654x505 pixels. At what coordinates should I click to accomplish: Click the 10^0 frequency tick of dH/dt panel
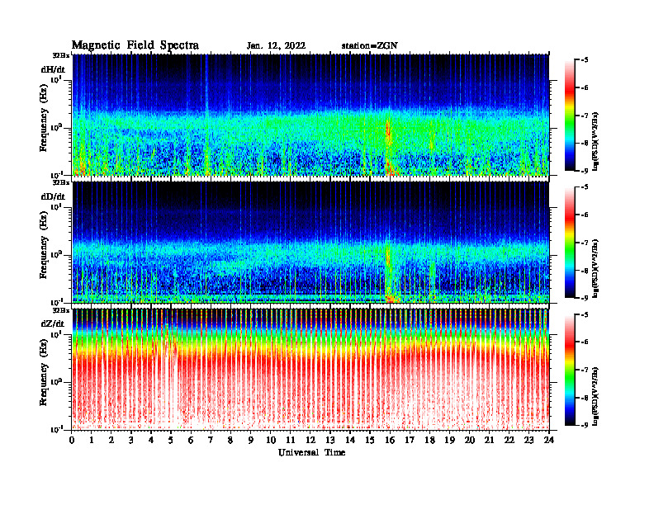coord(57,127)
